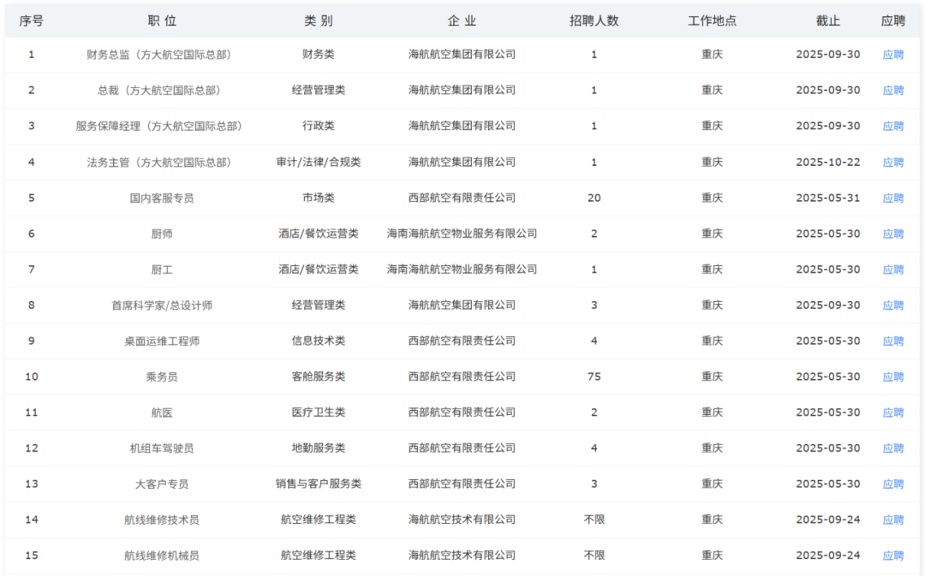Click 应聘 link for 大客户专员
The image size is (925, 576).
(x=892, y=484)
